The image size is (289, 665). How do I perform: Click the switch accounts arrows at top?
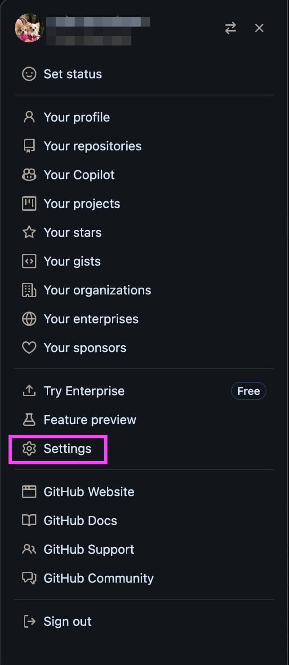[x=231, y=28]
